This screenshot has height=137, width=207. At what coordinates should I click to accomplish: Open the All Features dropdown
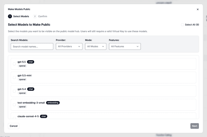[x=125, y=46]
